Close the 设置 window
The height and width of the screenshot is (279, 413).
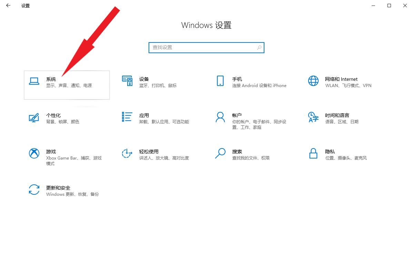405,6
